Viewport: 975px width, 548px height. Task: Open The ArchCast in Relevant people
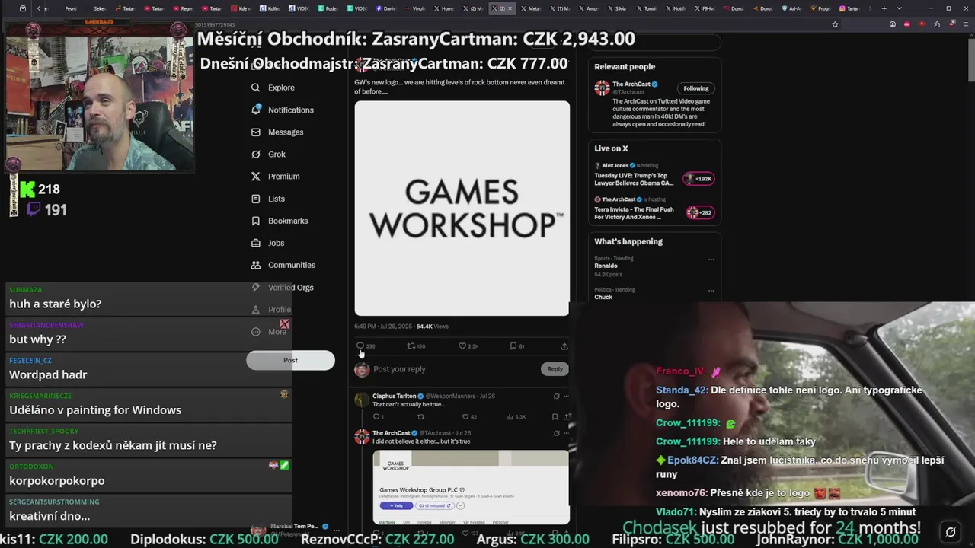pyautogui.click(x=632, y=84)
